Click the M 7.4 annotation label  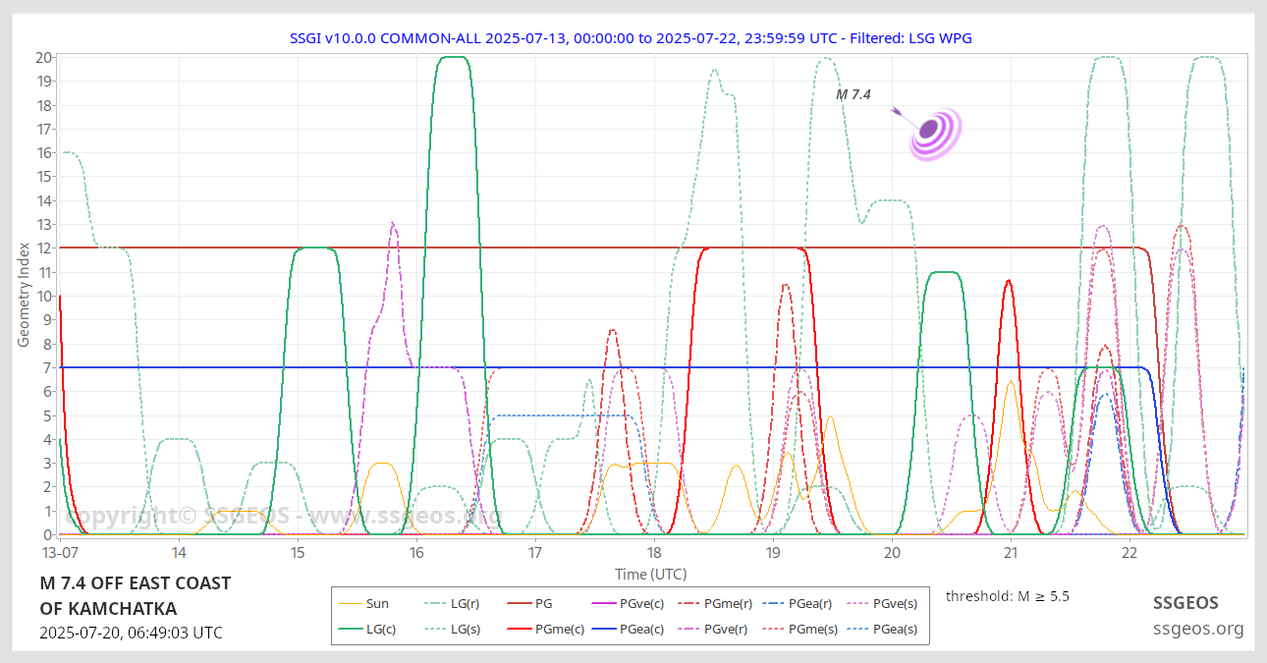853,95
